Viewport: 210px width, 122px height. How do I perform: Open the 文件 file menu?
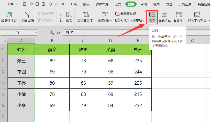point(10,4)
